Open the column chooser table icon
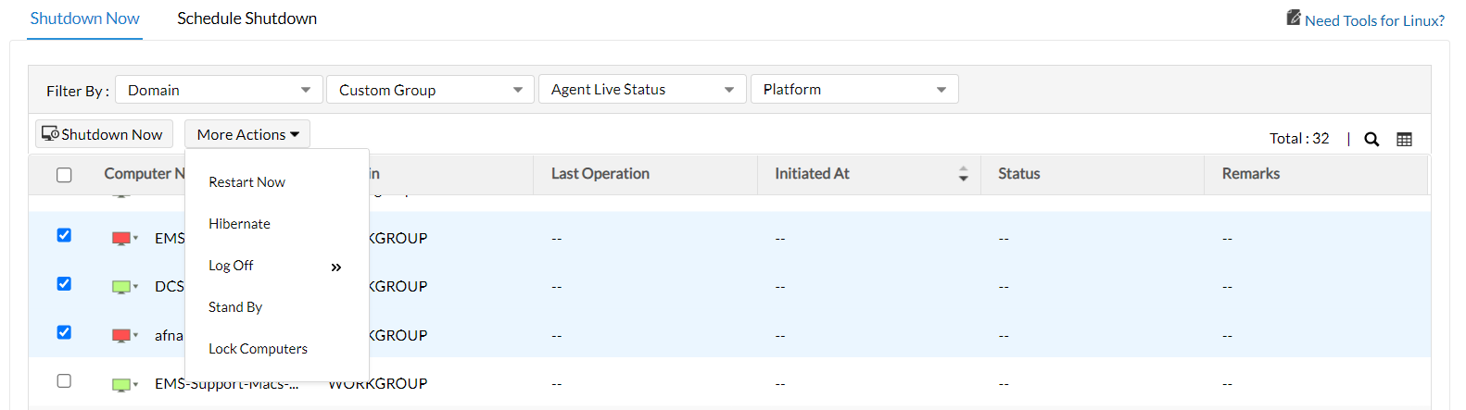1466x410 pixels. tap(1404, 139)
